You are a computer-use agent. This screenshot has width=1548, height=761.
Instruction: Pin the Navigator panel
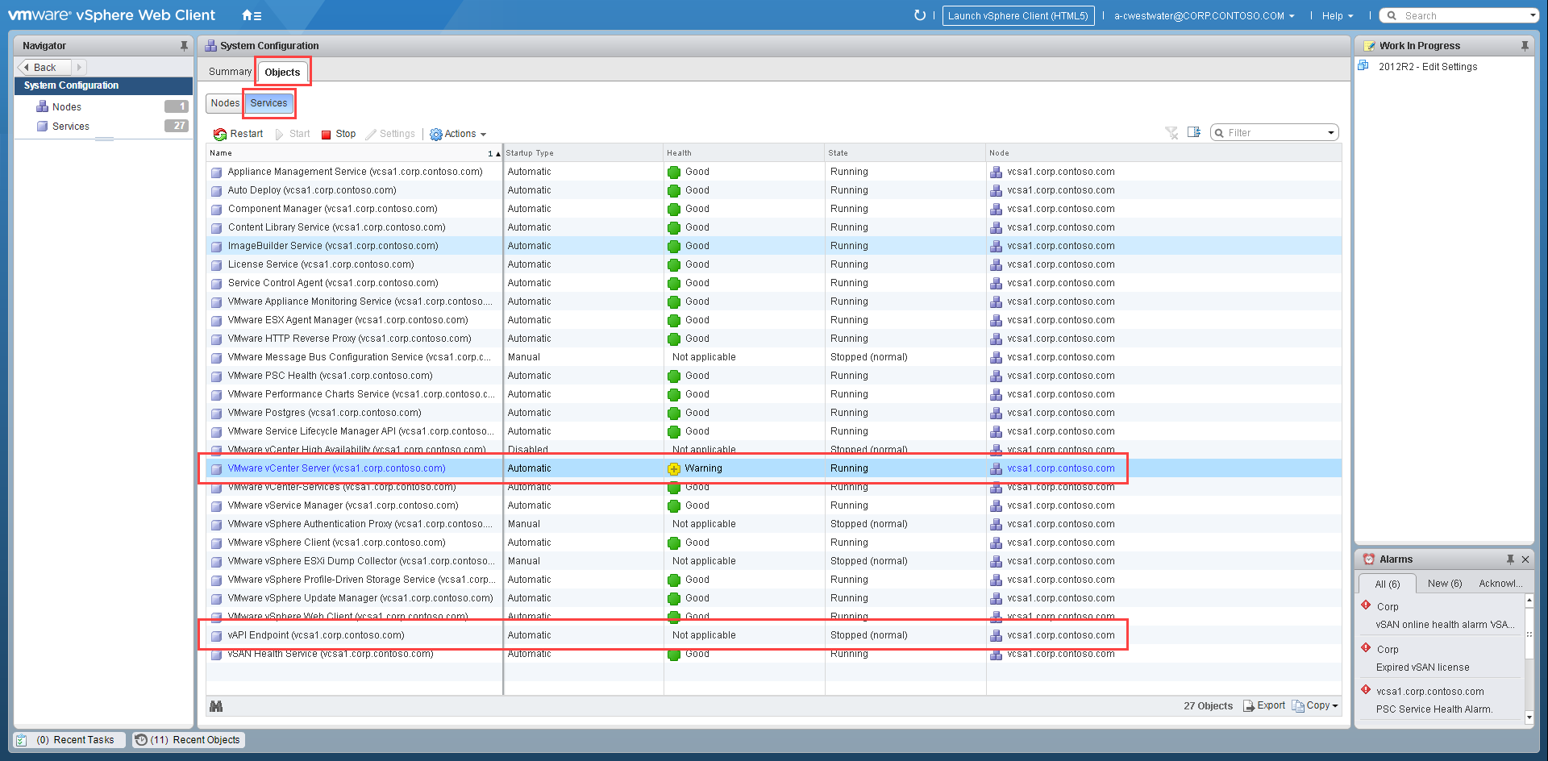pos(184,46)
